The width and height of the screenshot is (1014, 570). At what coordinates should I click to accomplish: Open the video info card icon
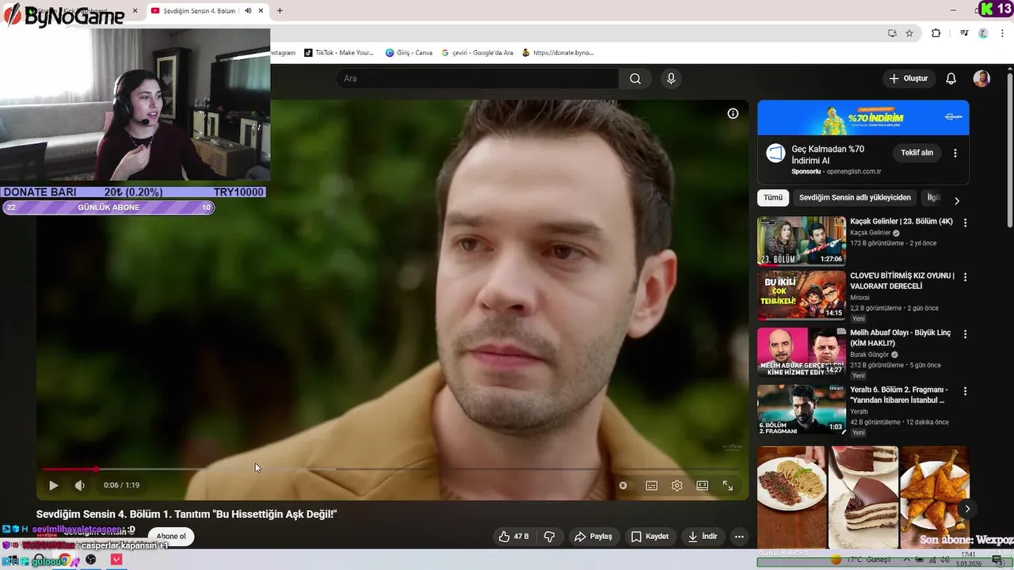coord(733,113)
